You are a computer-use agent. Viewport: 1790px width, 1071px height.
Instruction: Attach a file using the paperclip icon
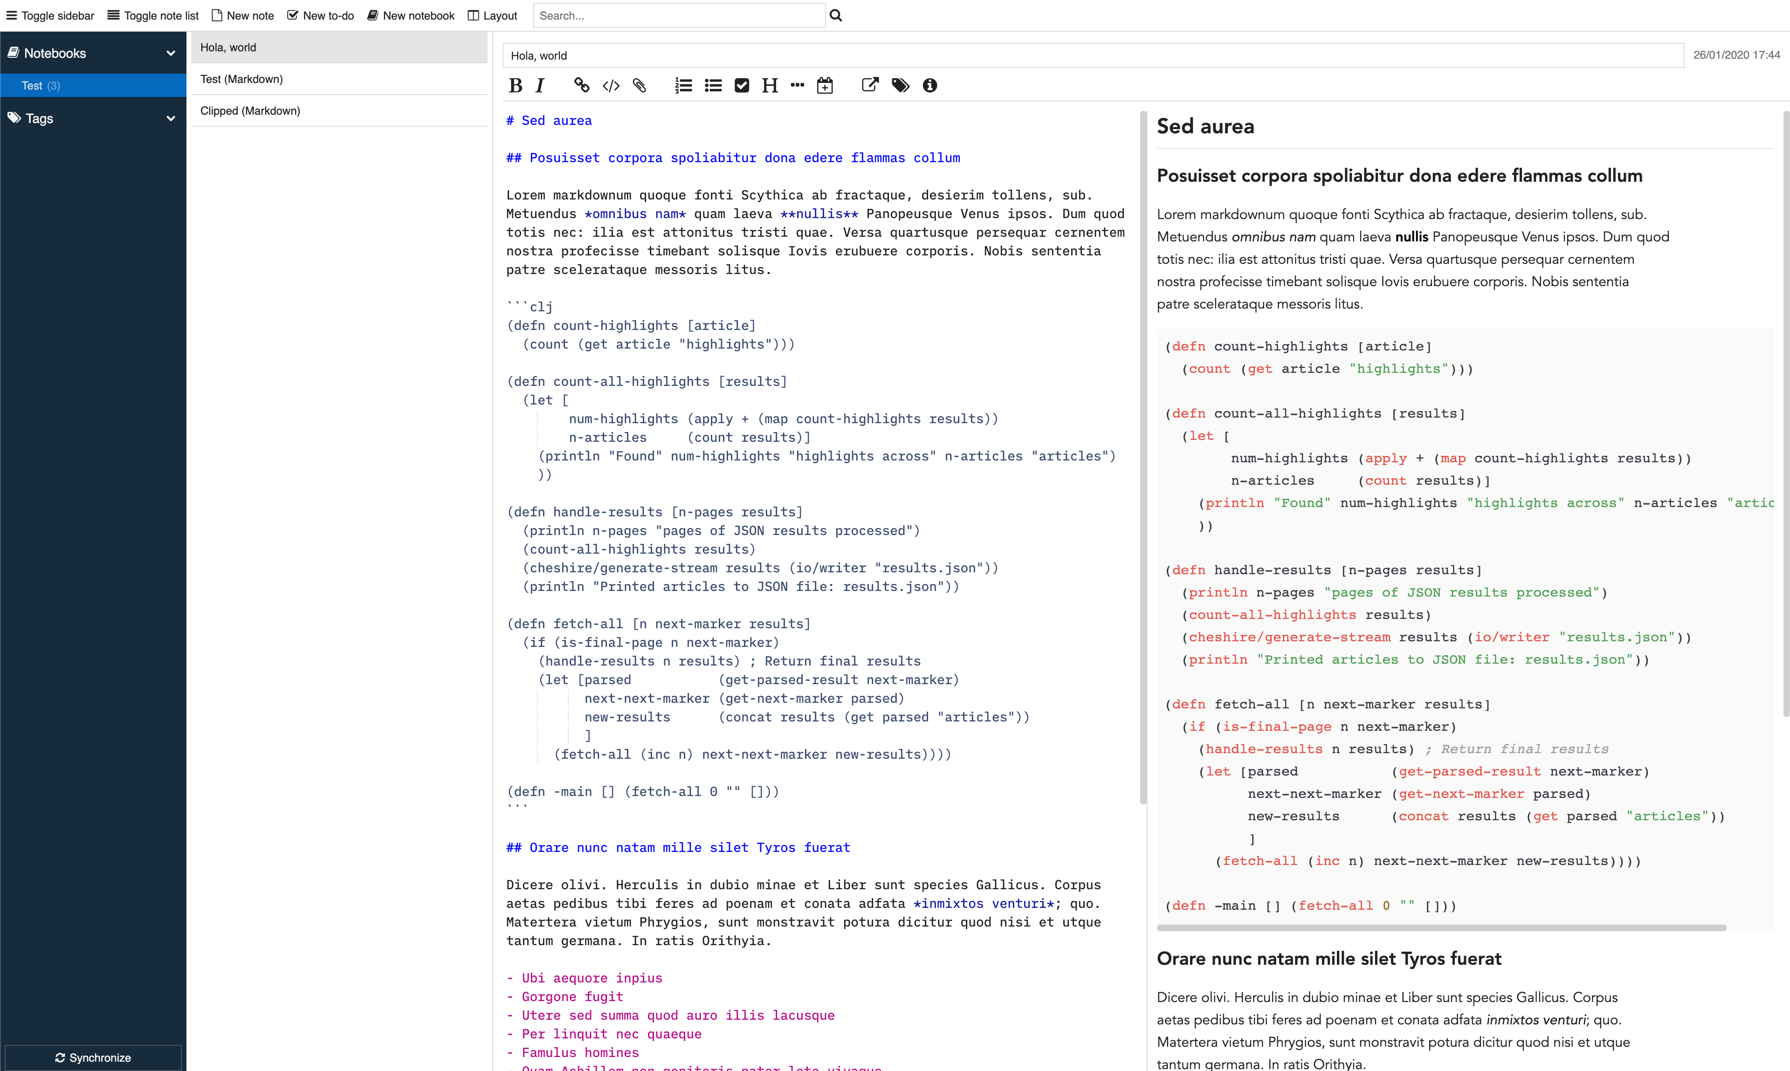(x=640, y=86)
